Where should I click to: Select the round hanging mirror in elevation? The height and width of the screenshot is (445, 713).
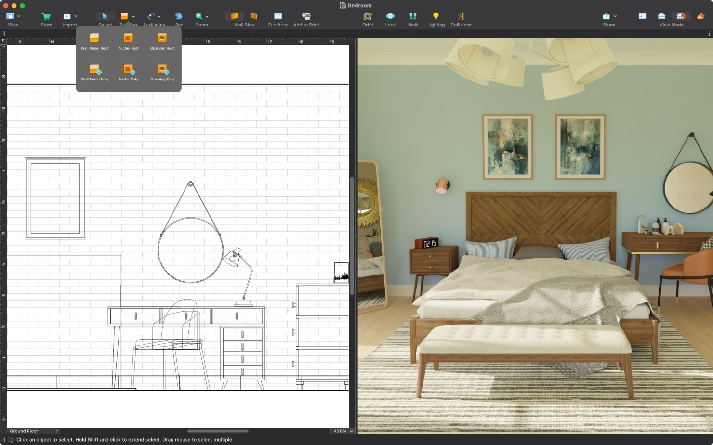pyautogui.click(x=191, y=249)
